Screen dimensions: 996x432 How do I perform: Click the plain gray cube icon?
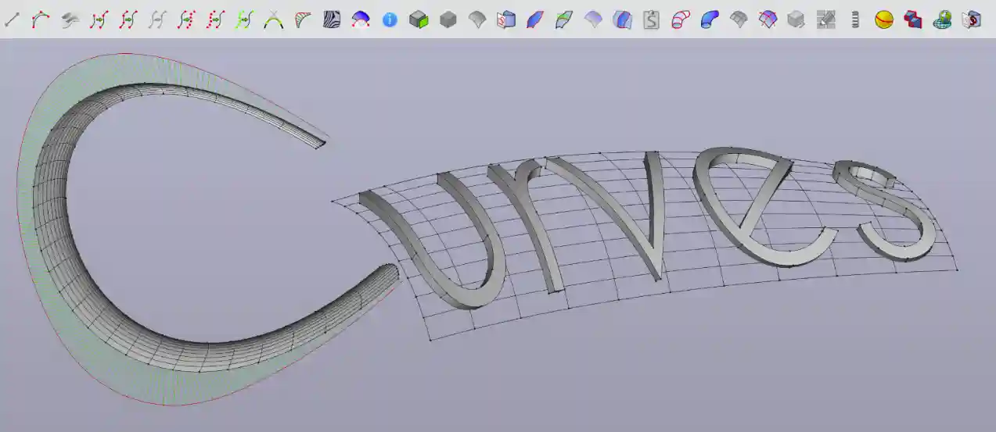[x=448, y=20]
